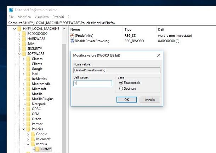The image size is (216, 153).
Task: Select the ODBC folder icon
Action: click(28, 109)
